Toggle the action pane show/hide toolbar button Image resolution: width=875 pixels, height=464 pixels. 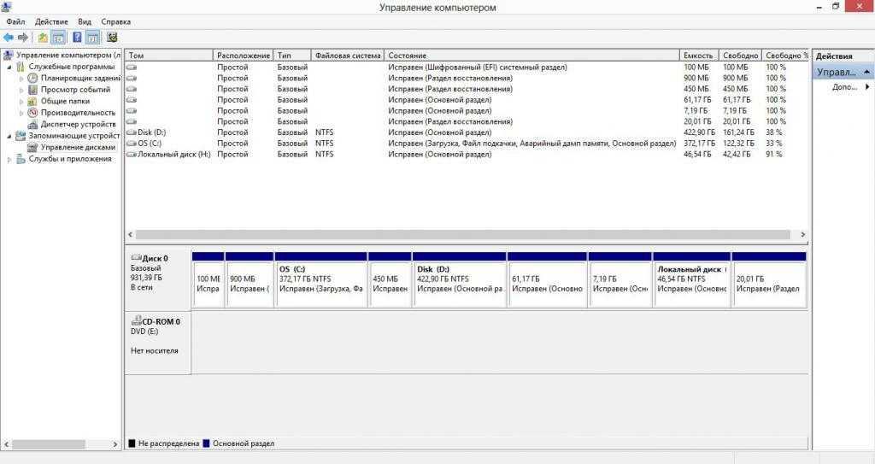pyautogui.click(x=92, y=38)
